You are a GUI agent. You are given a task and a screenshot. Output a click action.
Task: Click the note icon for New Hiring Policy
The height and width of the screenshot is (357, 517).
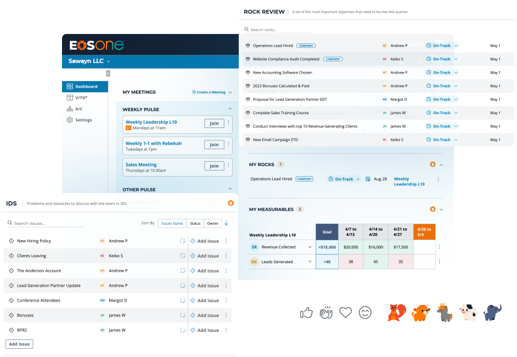coord(183,241)
